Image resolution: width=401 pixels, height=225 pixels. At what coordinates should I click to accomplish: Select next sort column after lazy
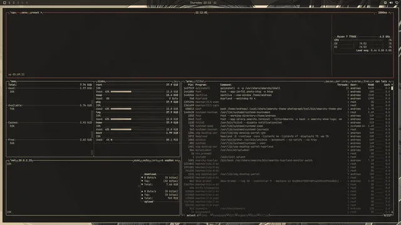coord(389,81)
